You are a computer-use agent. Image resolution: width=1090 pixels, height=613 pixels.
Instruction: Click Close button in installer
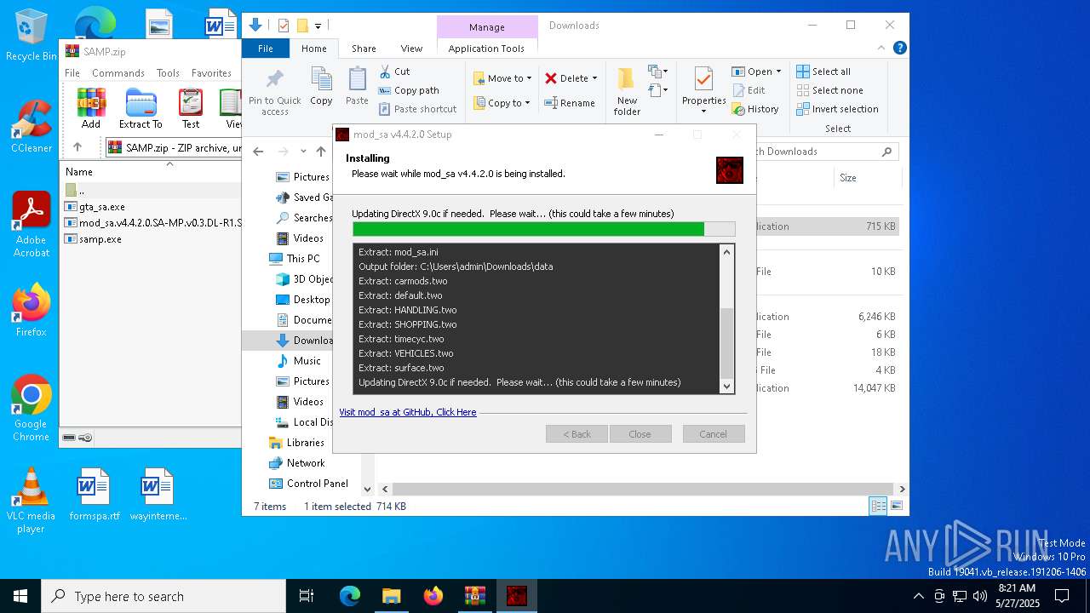640,434
